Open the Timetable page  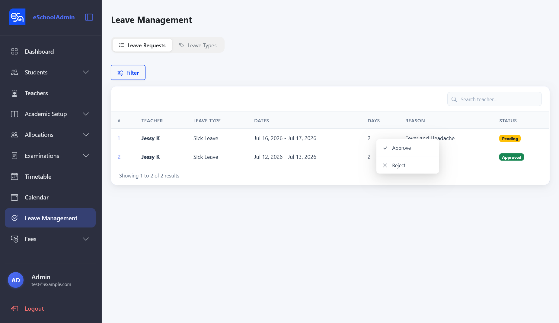[50, 177]
